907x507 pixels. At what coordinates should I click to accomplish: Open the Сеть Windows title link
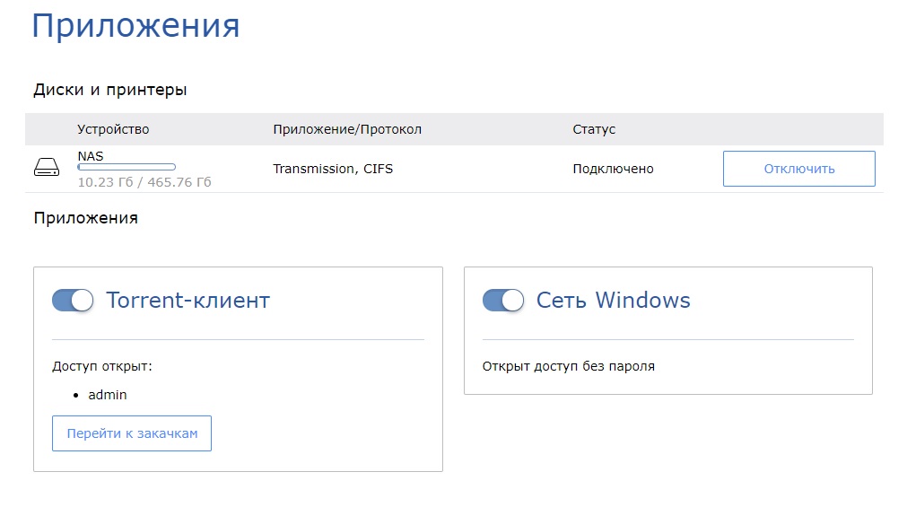(613, 300)
